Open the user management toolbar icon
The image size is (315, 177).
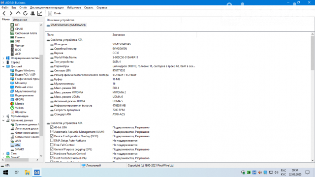click(32, 13)
